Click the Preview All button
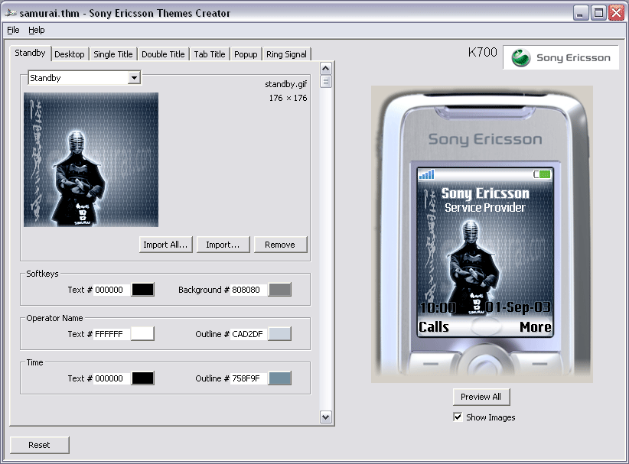This screenshot has width=629, height=464. [481, 397]
